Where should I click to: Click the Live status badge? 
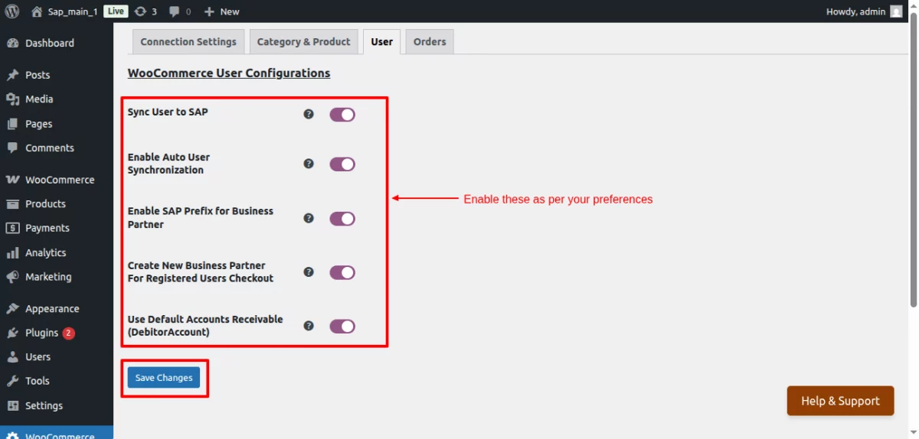116,11
